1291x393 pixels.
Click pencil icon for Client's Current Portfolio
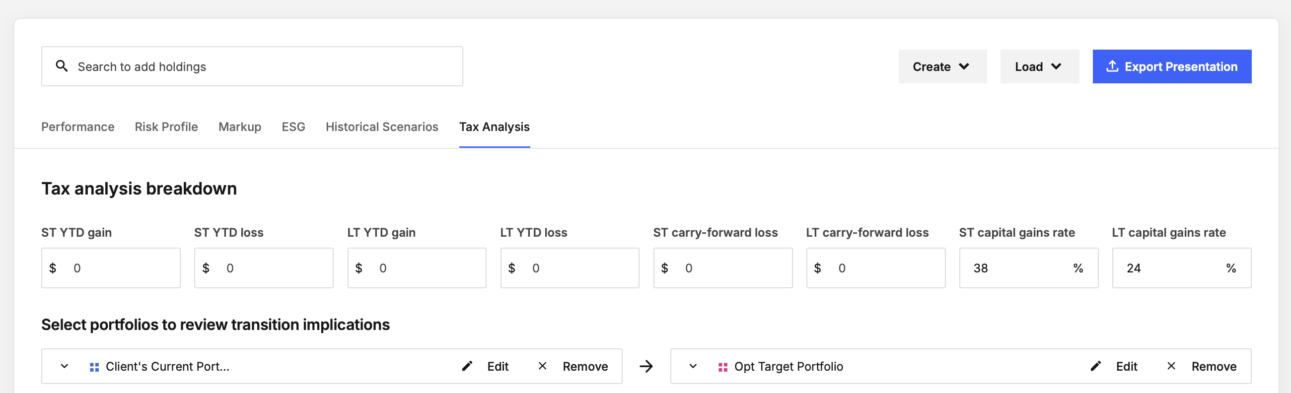pyautogui.click(x=467, y=367)
